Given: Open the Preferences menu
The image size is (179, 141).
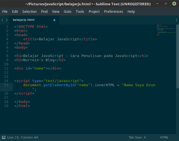Looking at the screenshot, I should tap(113, 12).
